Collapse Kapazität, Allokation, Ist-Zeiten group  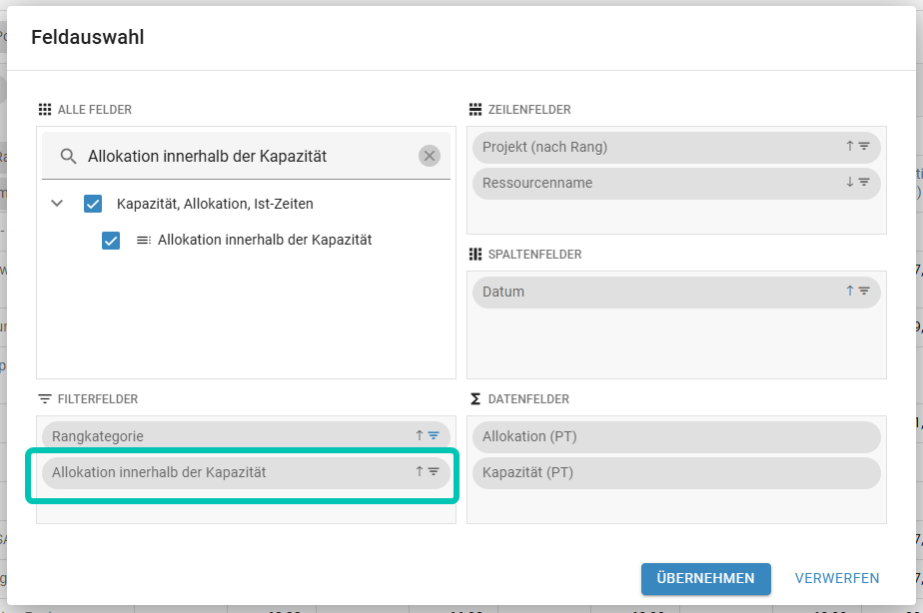click(57, 204)
